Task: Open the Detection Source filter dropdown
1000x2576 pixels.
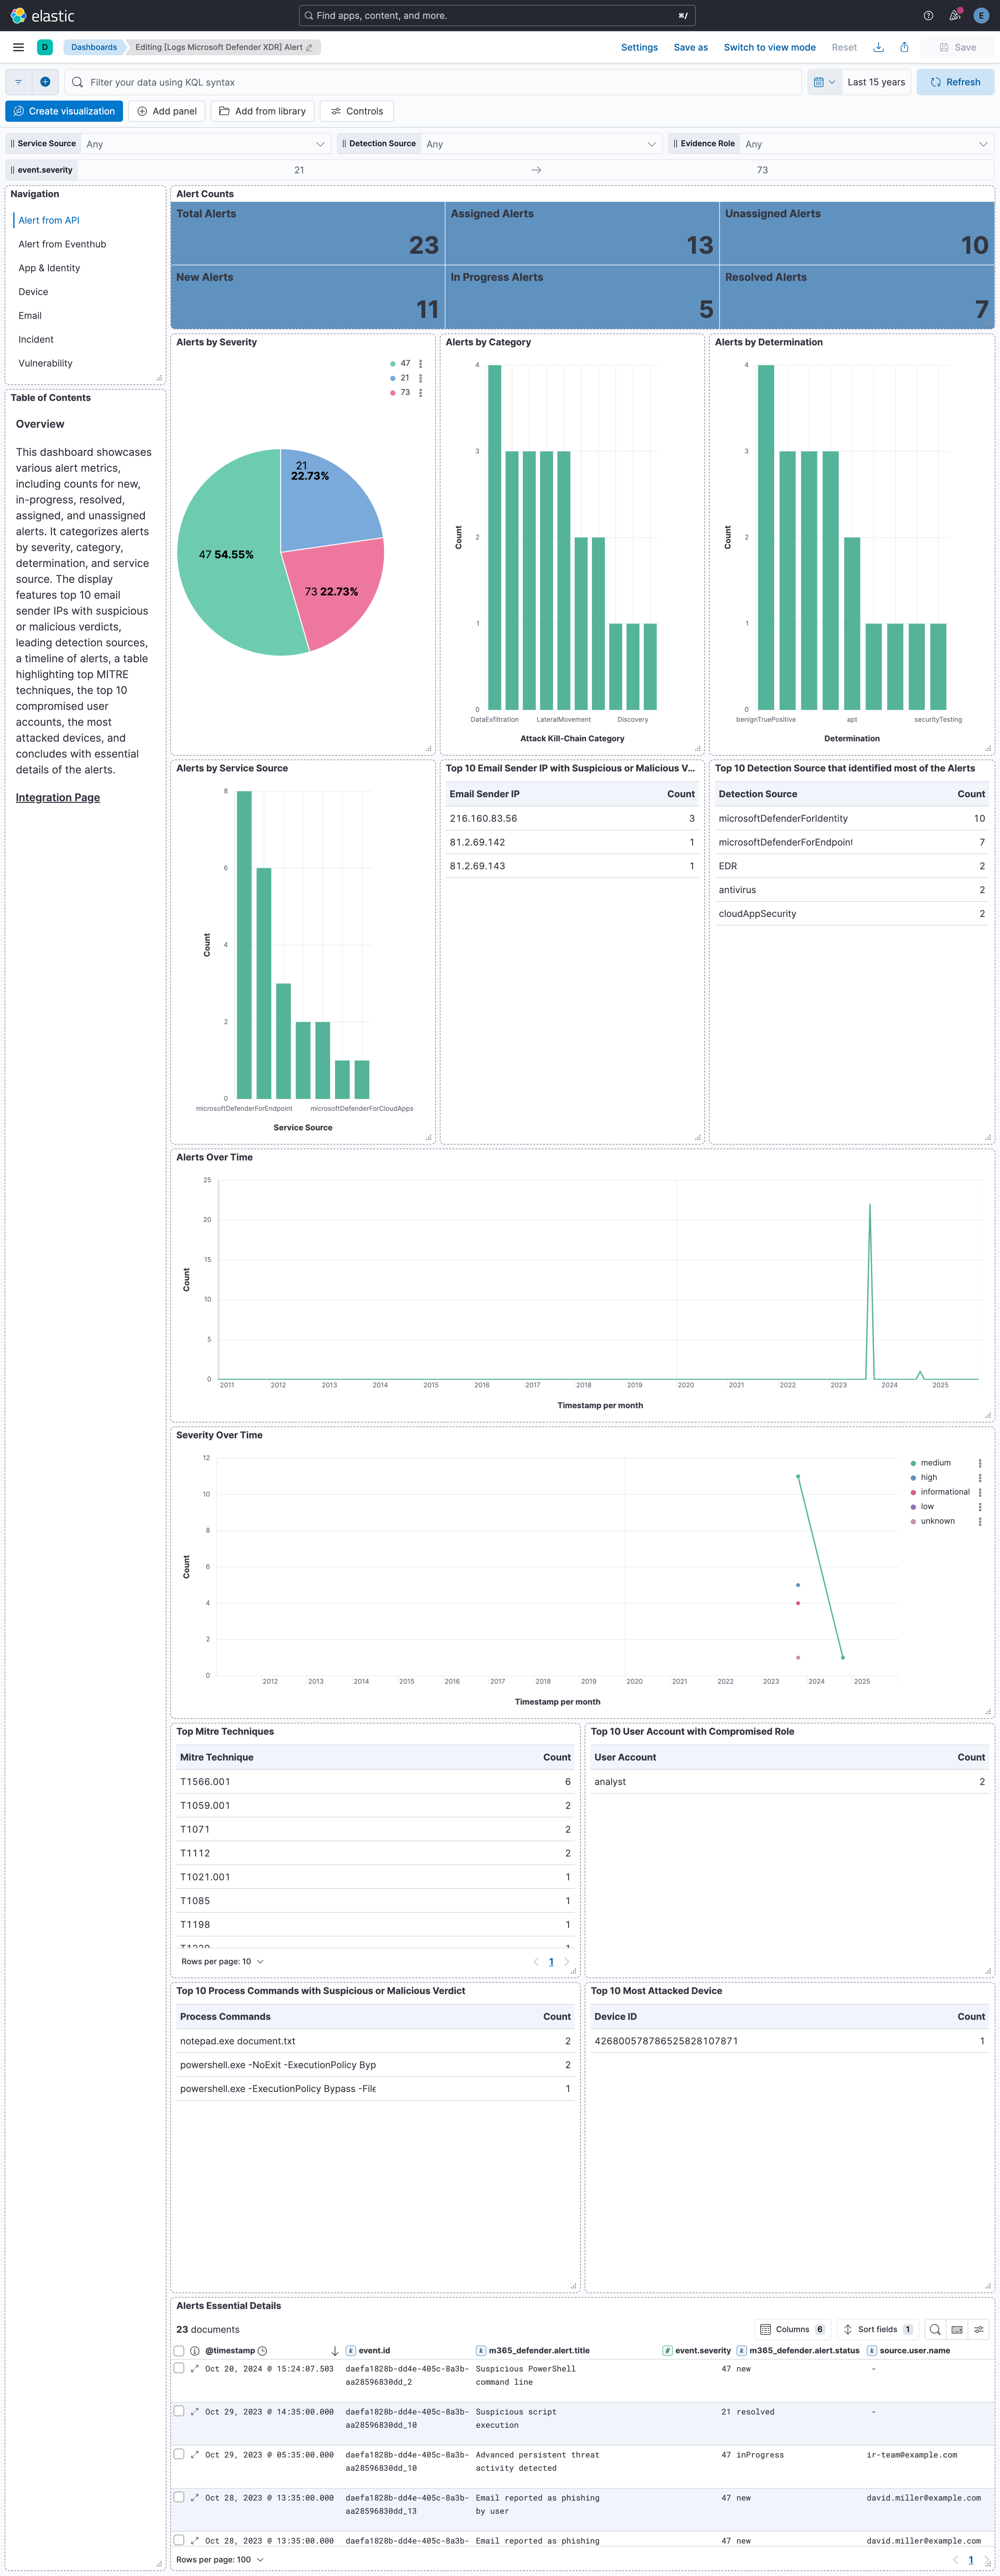Action: 540,143
